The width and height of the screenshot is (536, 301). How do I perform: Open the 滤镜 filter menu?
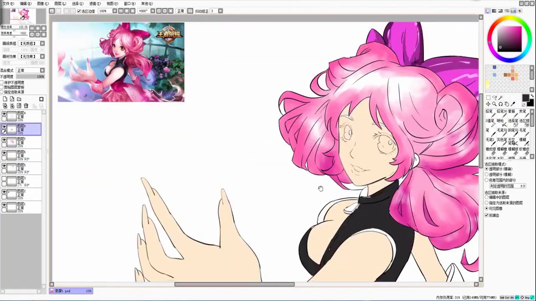tap(95, 3)
